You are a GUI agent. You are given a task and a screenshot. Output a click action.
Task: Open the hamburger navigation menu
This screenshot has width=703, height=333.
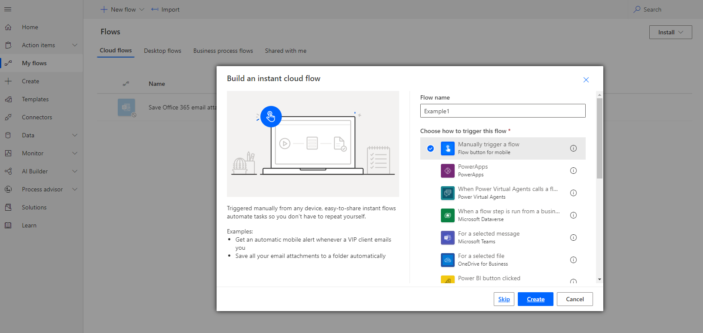tap(8, 9)
